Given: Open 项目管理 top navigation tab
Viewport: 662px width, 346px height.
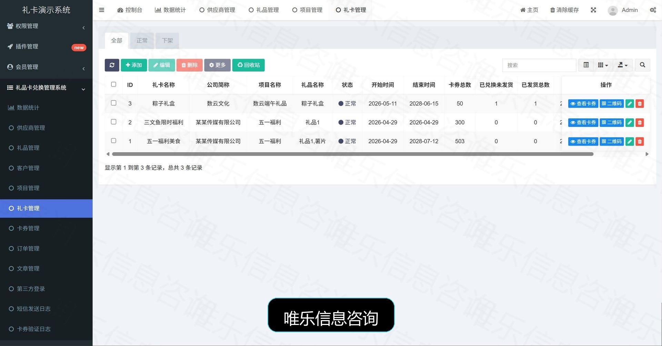Looking at the screenshot, I should point(307,10).
